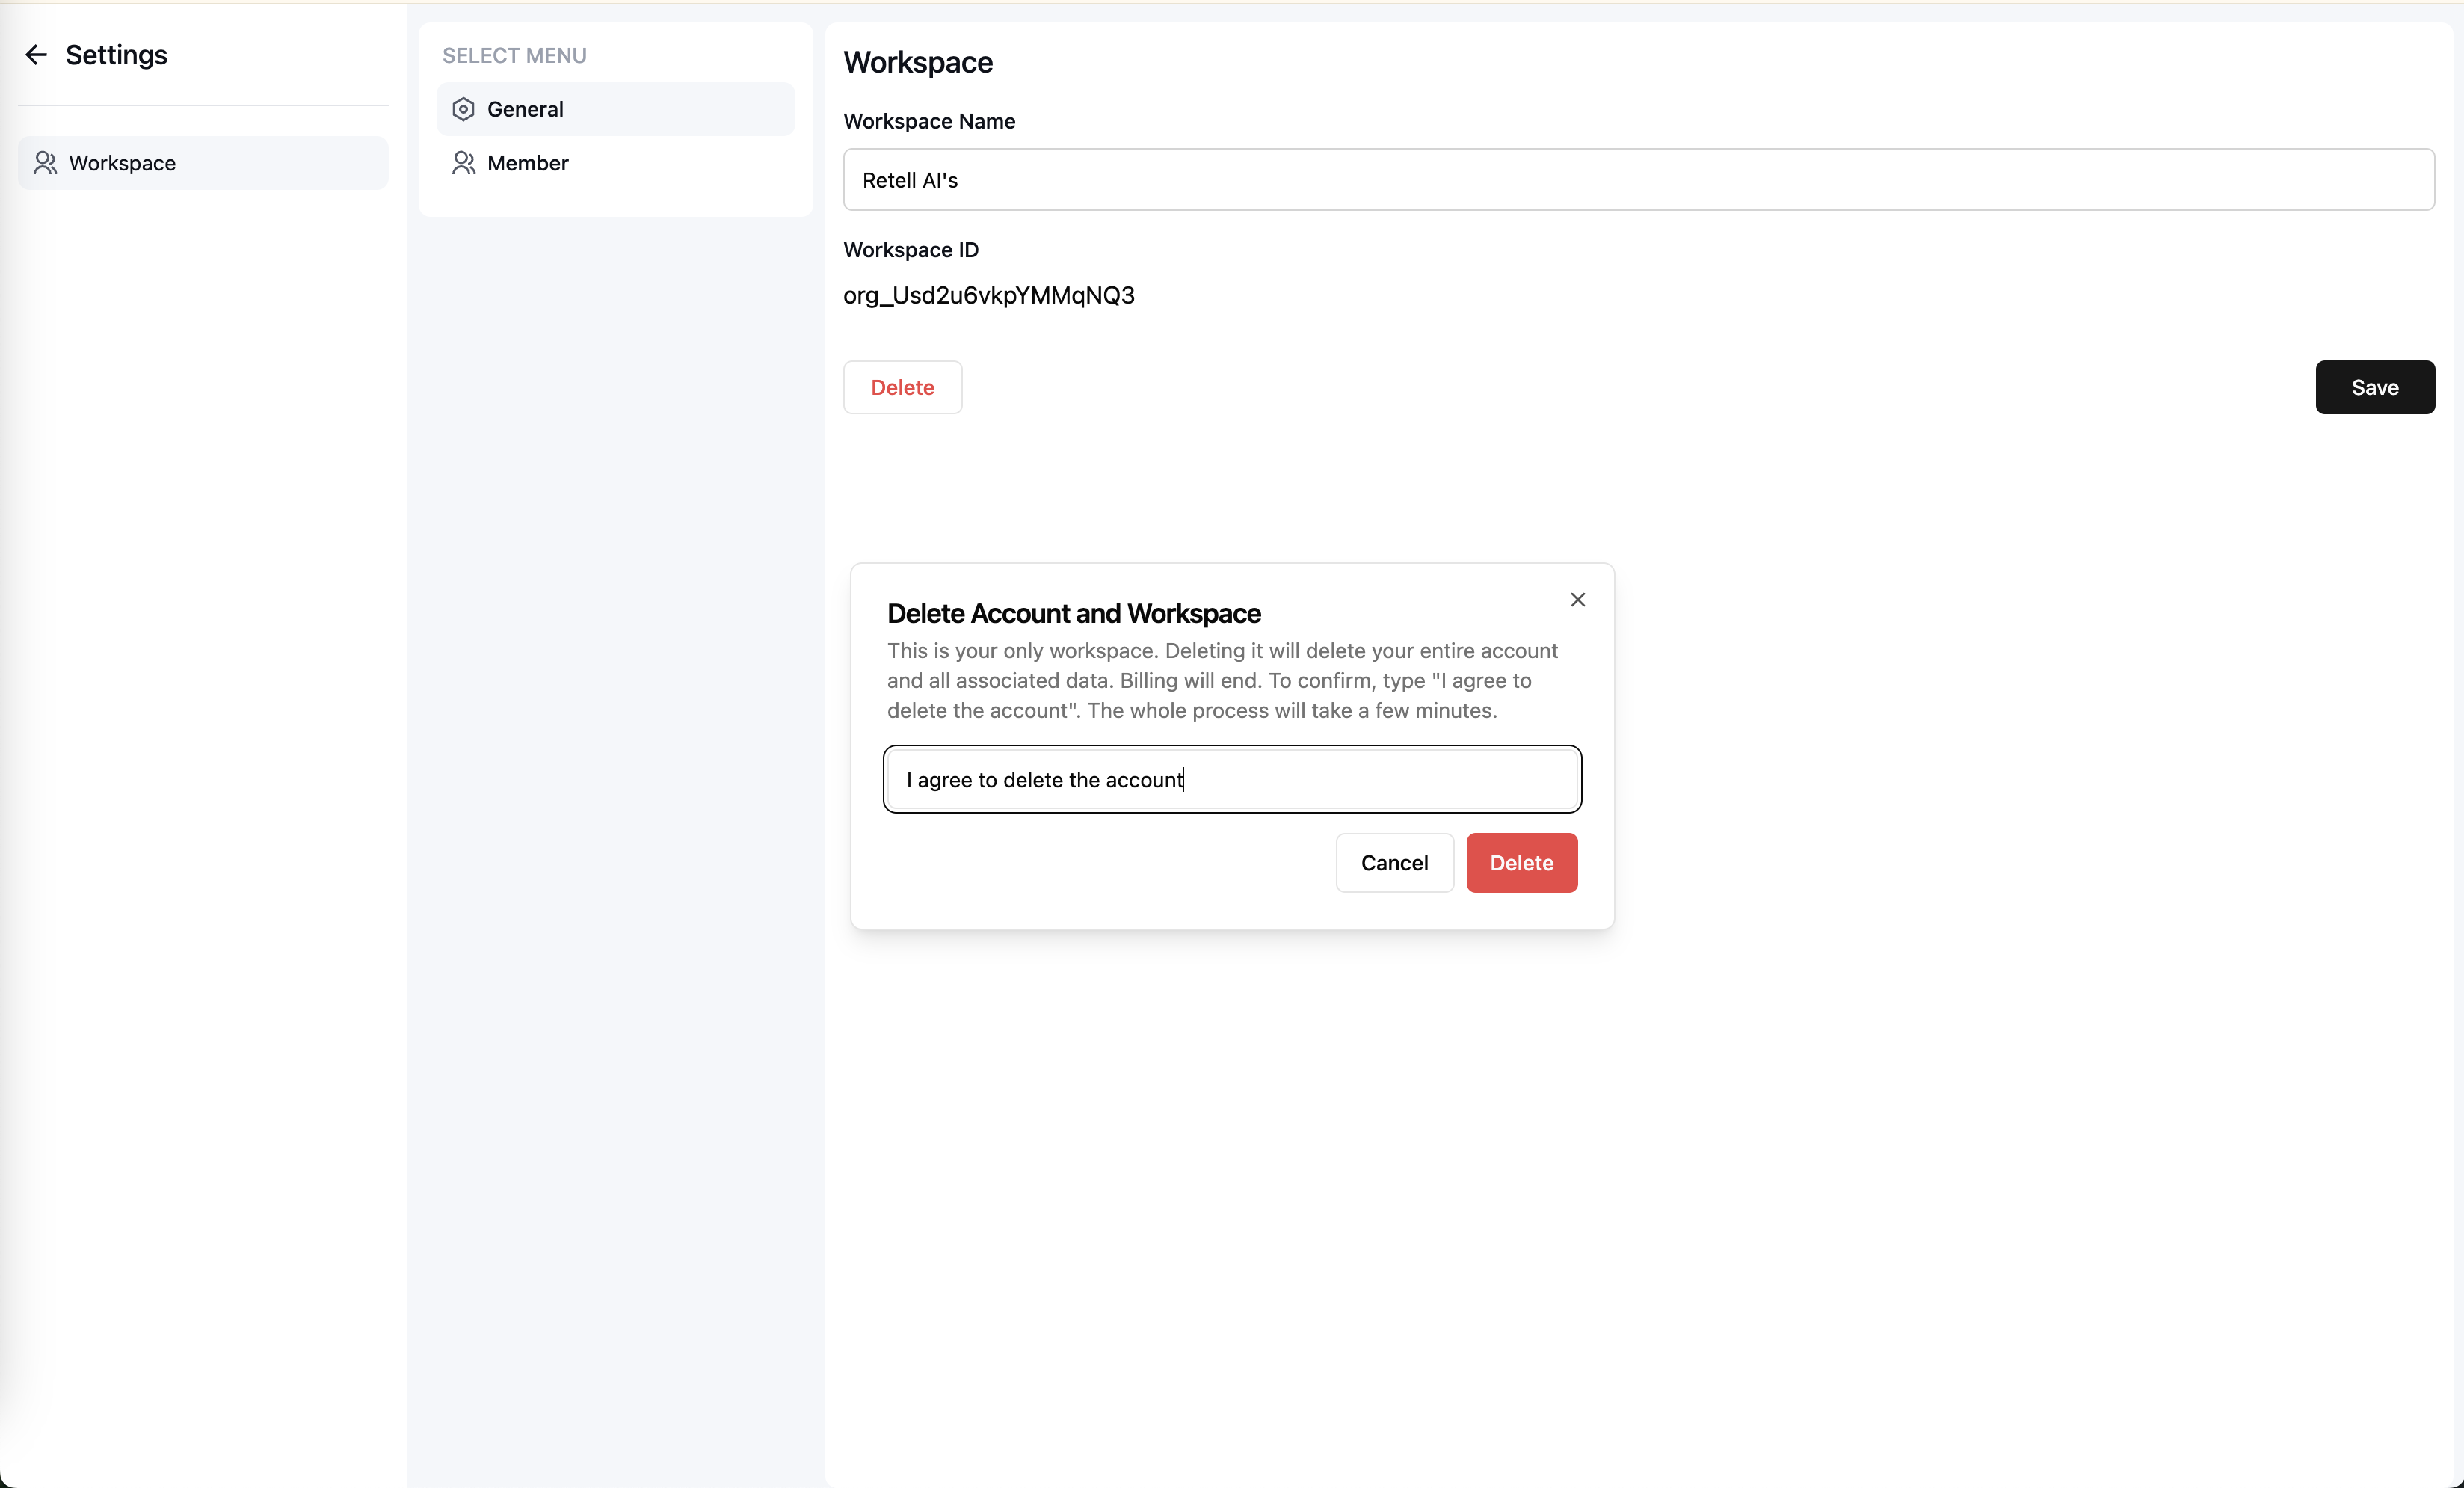Click the General gear hexagon icon
The image size is (2464, 1488).
[463, 109]
